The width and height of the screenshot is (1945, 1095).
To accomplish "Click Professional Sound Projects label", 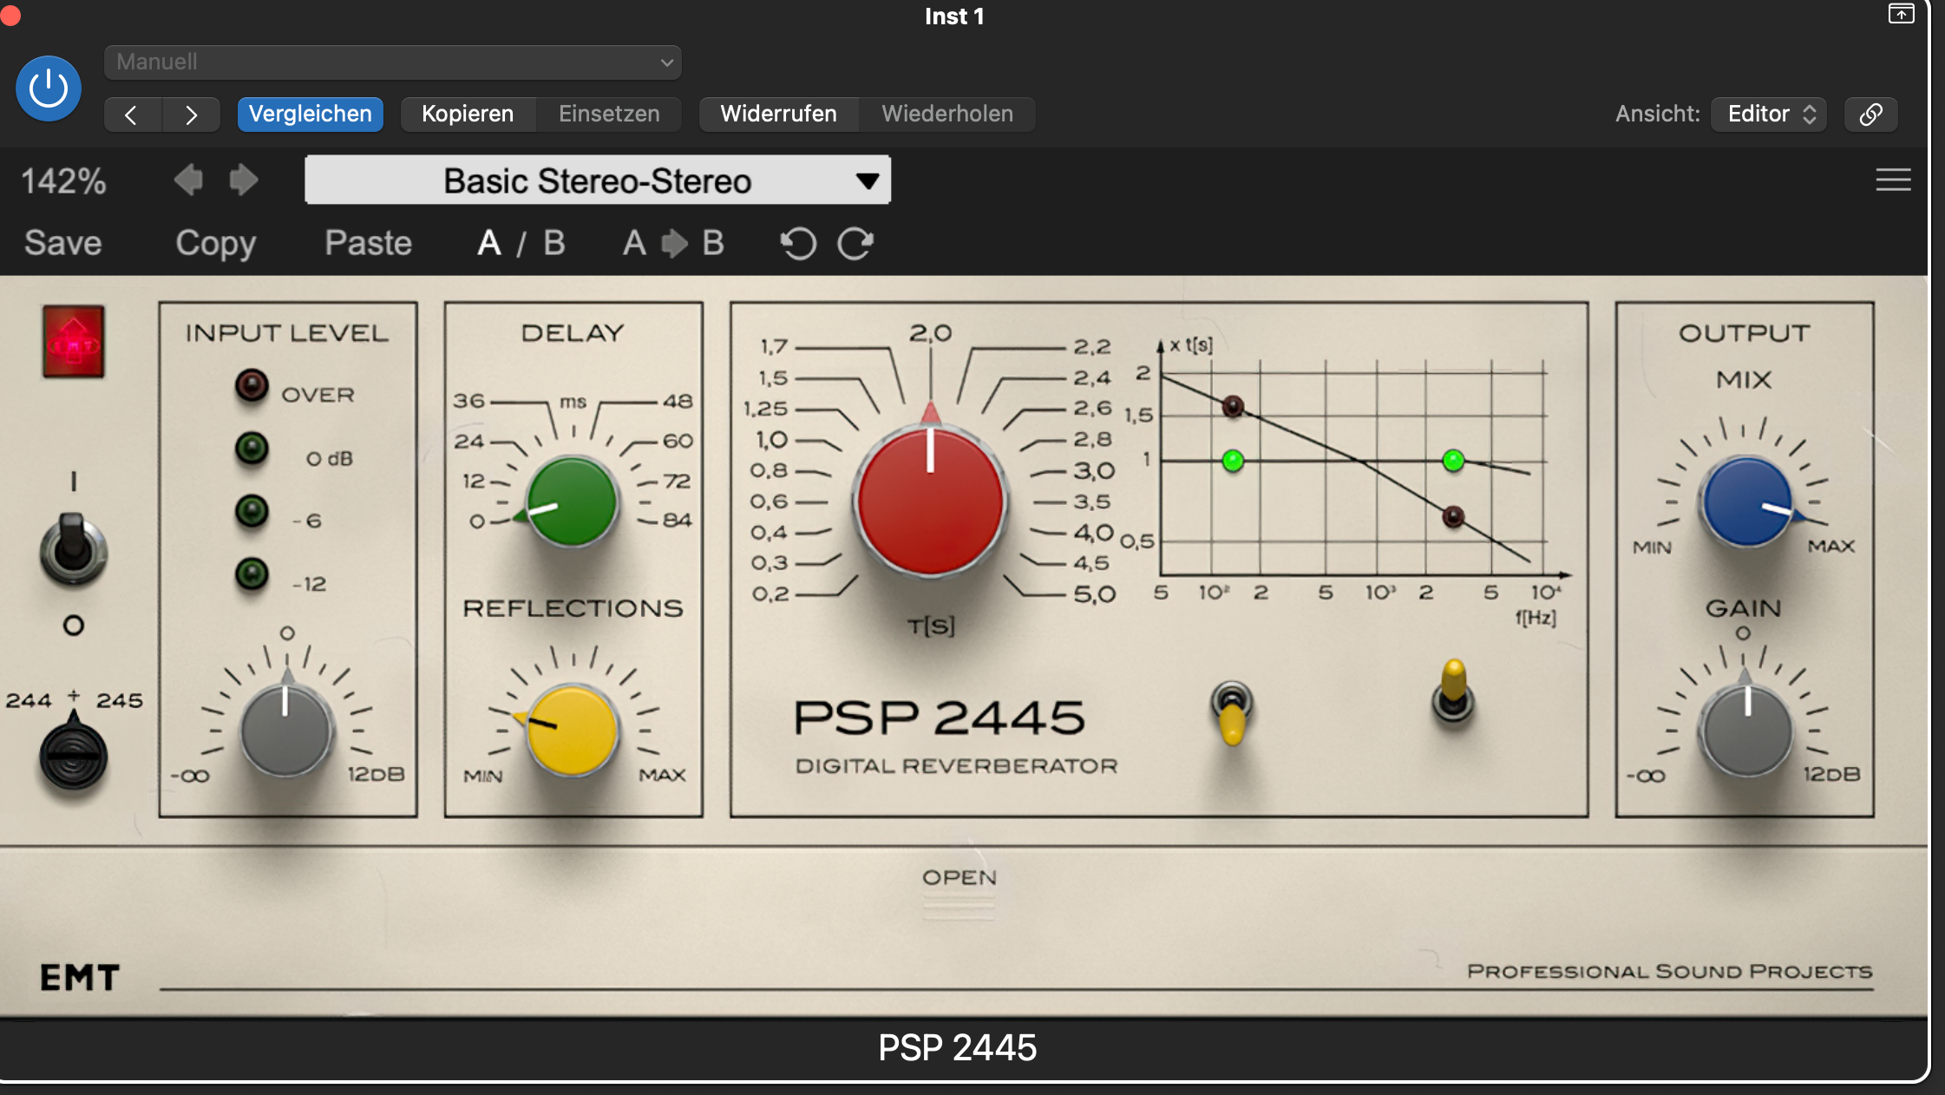I will (x=1670, y=971).
